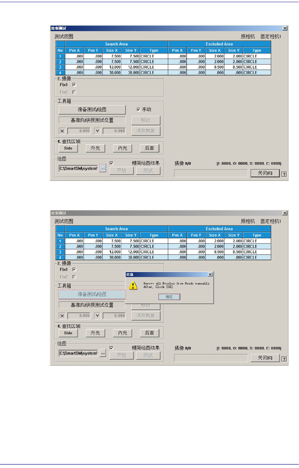This screenshot has width=299, height=468.
Task: Click 内光 button in lower dialog
Action: [x=122, y=333]
